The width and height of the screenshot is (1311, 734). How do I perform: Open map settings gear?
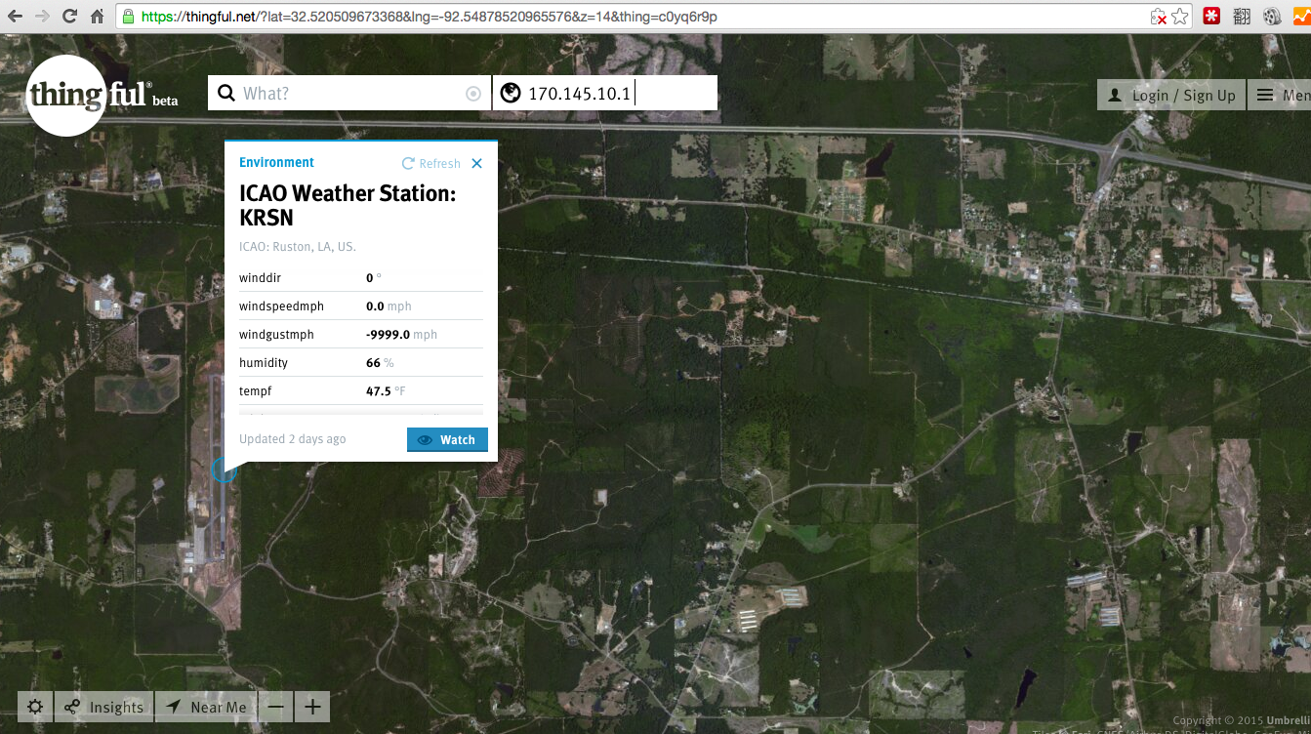point(35,707)
